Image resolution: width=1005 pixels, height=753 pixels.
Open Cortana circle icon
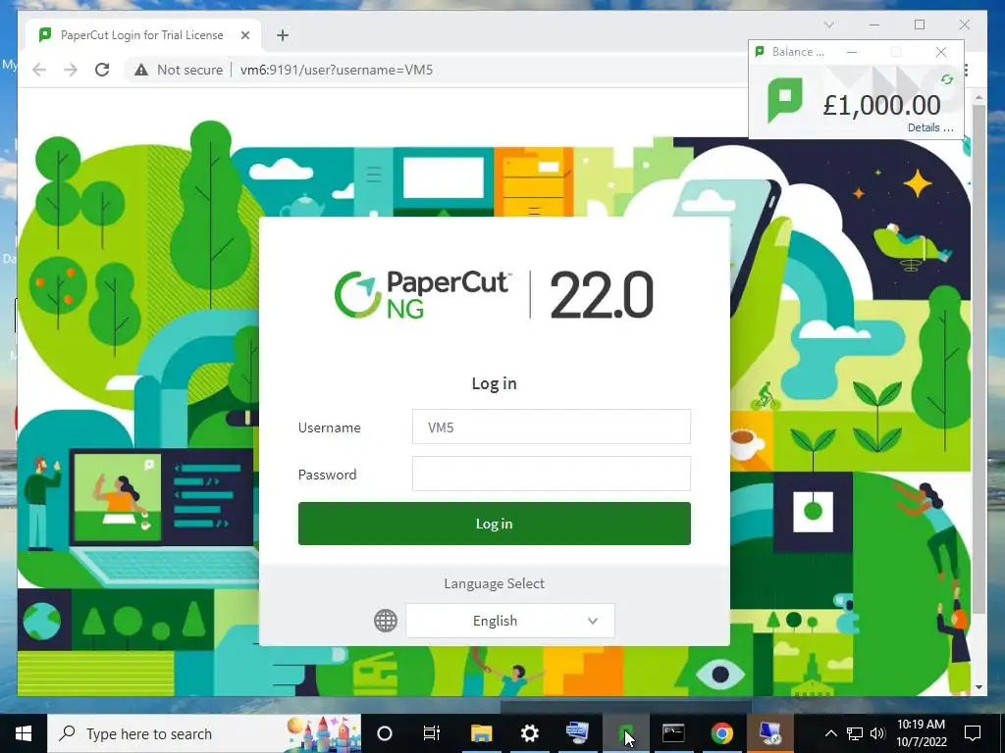[385, 733]
